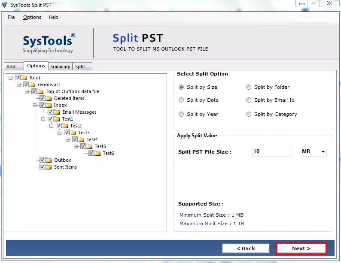Minimize the SysTools Split PST window
The width and height of the screenshot is (341, 263).
[301, 4]
